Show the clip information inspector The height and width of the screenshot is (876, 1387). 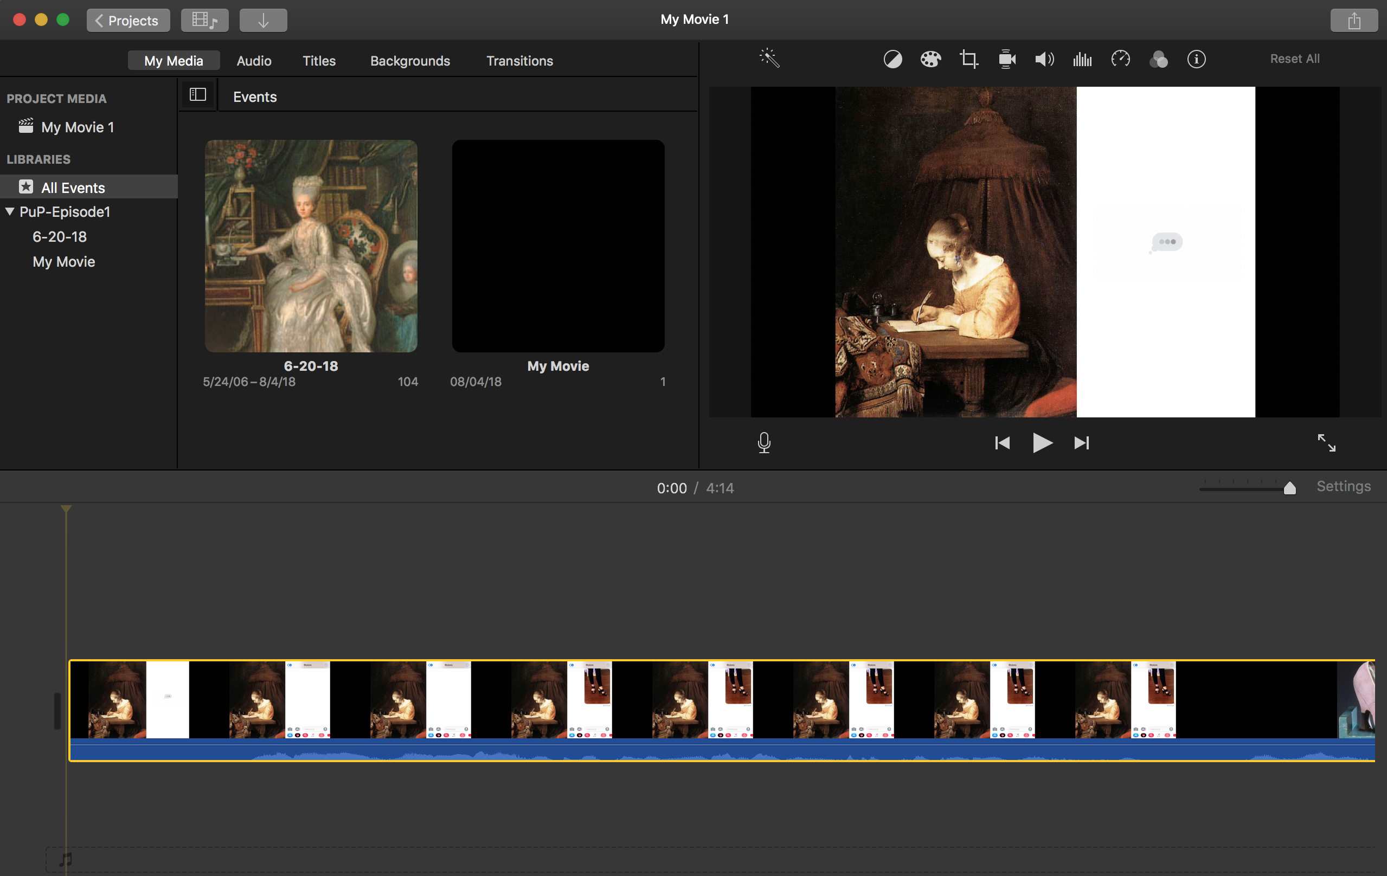tap(1196, 59)
